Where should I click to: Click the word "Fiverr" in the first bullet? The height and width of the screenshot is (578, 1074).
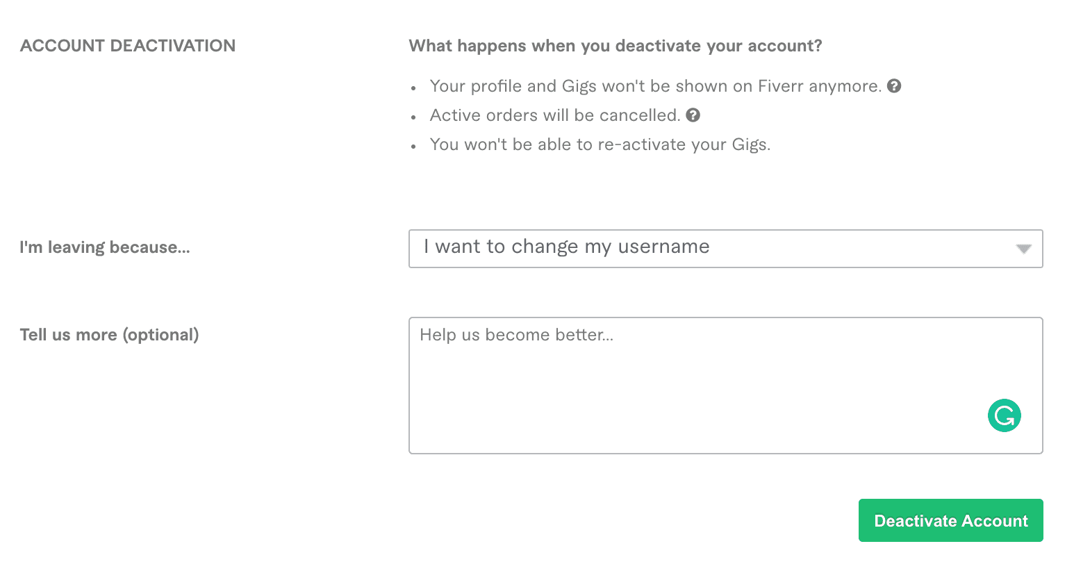pyautogui.click(x=781, y=86)
